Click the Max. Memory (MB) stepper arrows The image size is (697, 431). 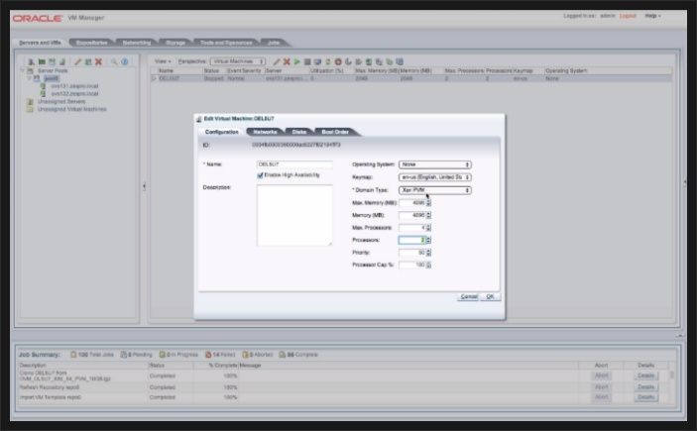[x=428, y=203]
